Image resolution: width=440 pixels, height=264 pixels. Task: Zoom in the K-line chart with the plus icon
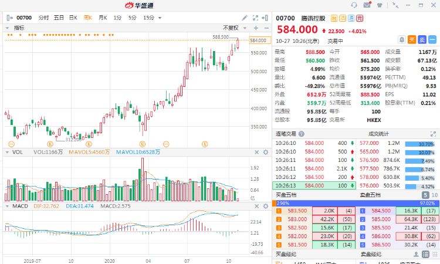pyautogui.click(x=256, y=28)
